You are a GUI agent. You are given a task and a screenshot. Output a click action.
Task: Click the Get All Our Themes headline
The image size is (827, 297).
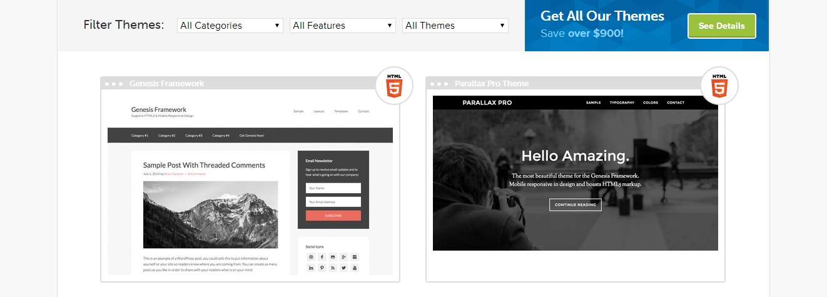click(x=602, y=16)
